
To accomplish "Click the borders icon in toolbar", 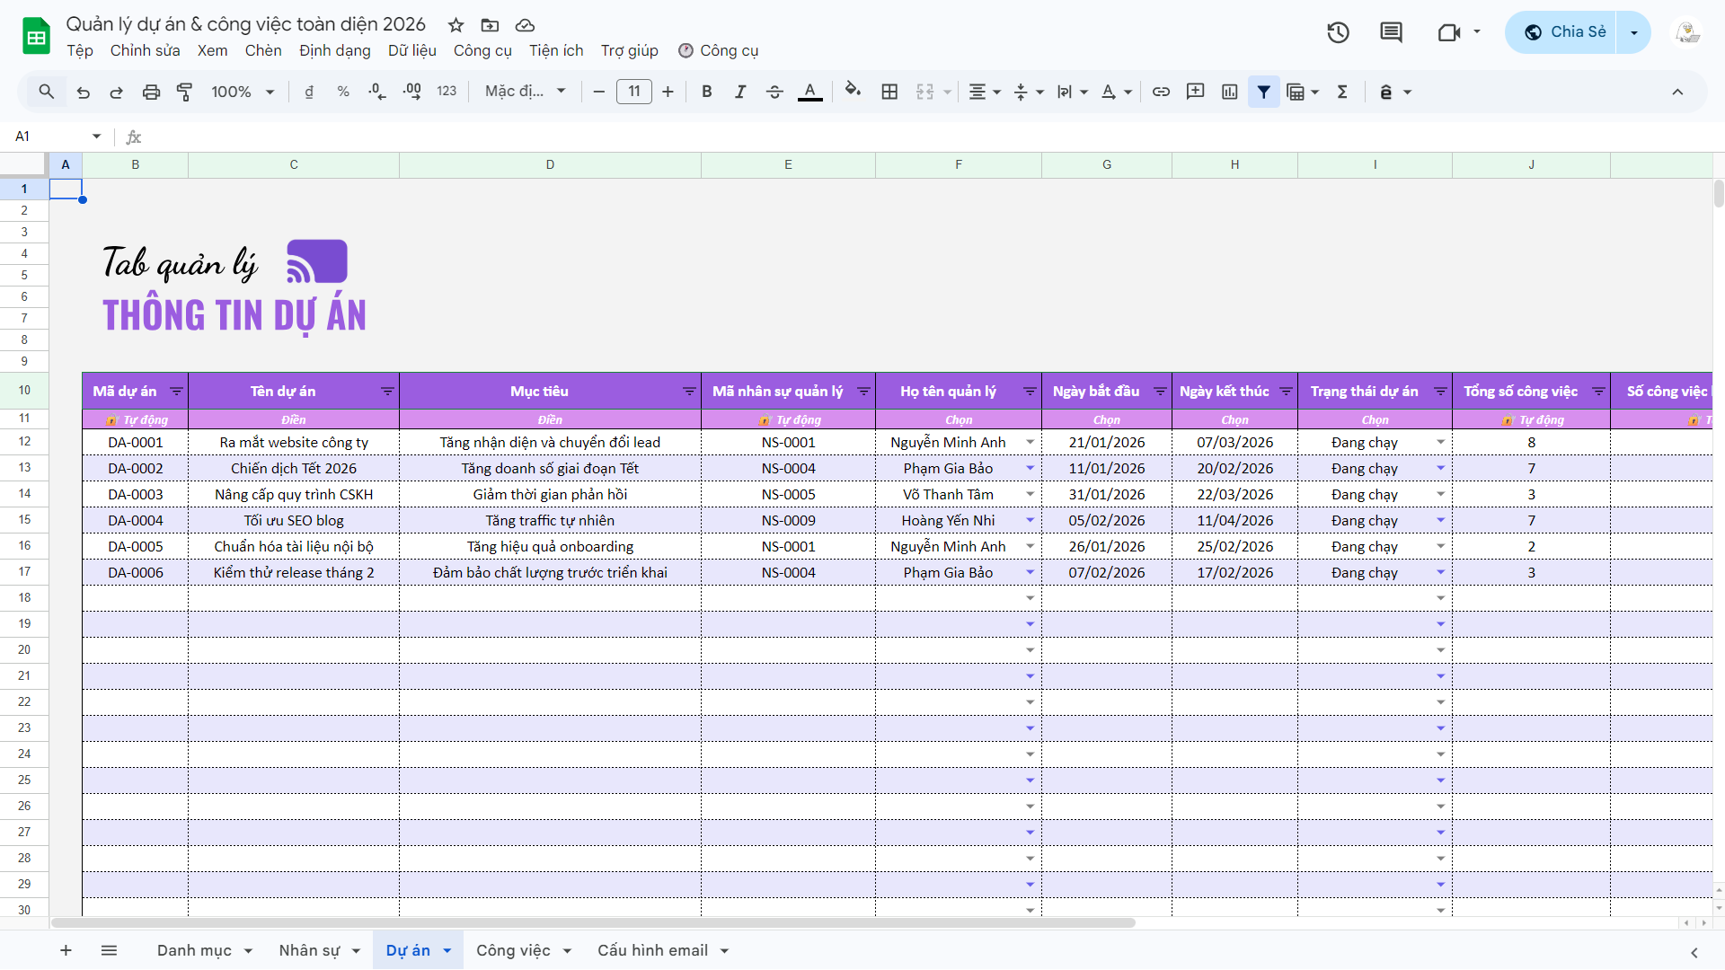I will [x=889, y=92].
